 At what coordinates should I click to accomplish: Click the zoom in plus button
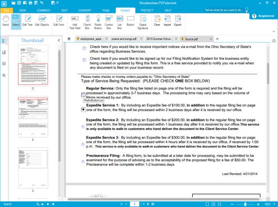pos(259,204)
